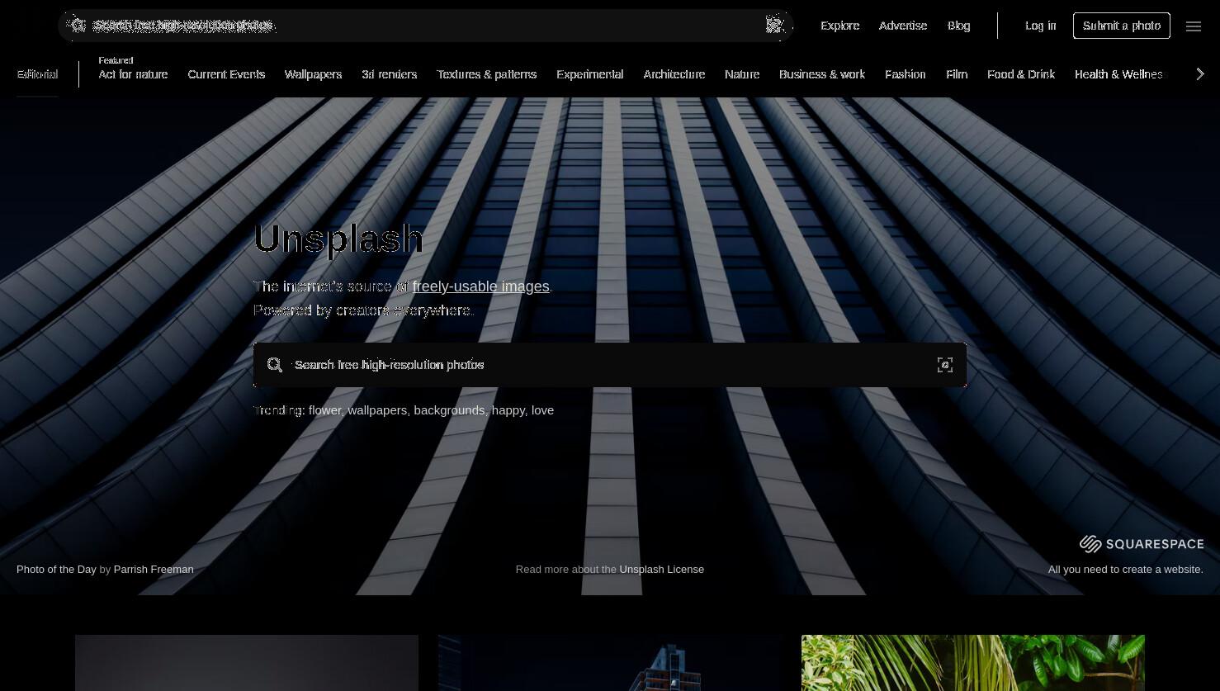Click 'All you need to create a website' text
Screen dimensions: 1220x691
tap(1125, 569)
